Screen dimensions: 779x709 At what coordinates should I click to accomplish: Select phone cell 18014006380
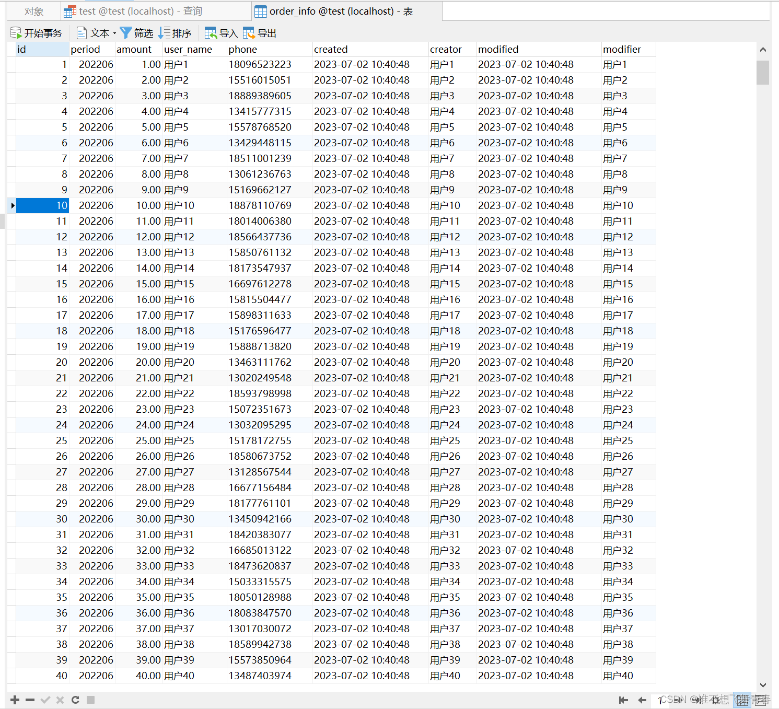270,222
